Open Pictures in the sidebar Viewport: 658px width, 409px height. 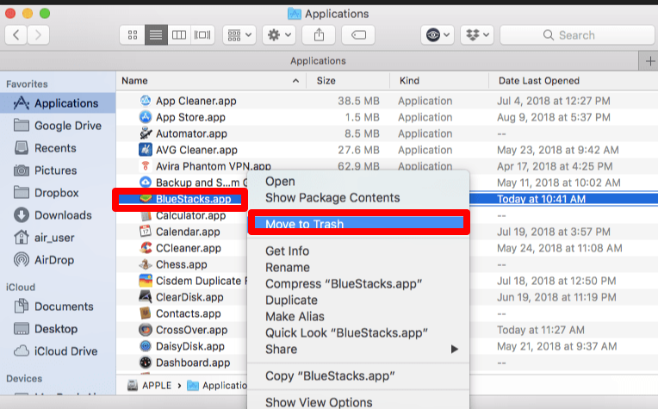point(58,170)
